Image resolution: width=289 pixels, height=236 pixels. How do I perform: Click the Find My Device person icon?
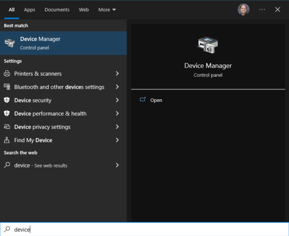pos(7,140)
